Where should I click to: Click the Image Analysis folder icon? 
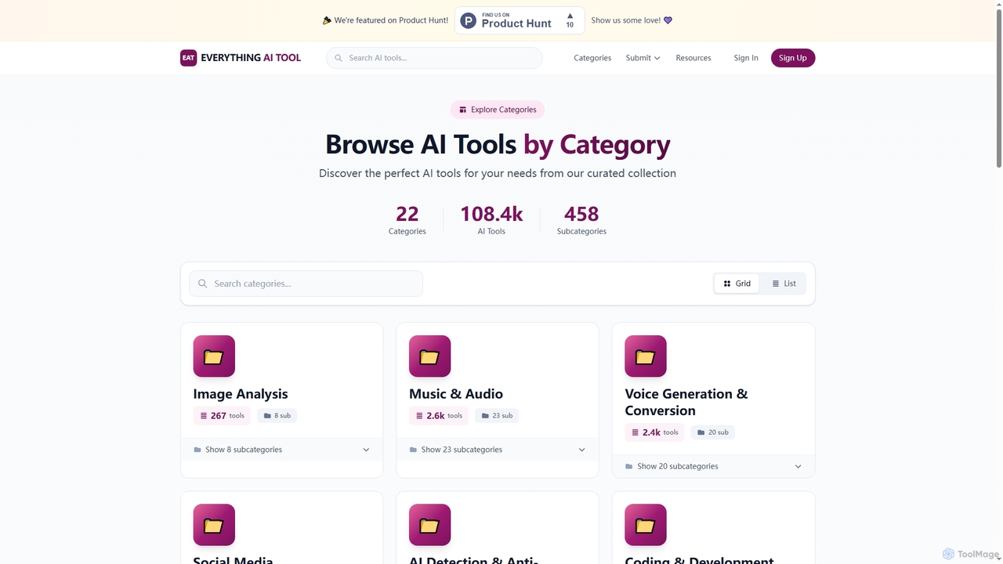click(x=214, y=356)
